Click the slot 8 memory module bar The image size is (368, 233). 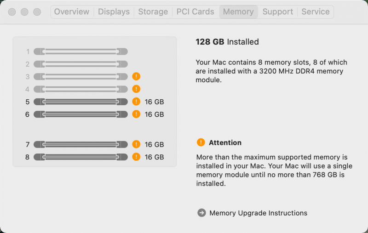[x=80, y=157]
